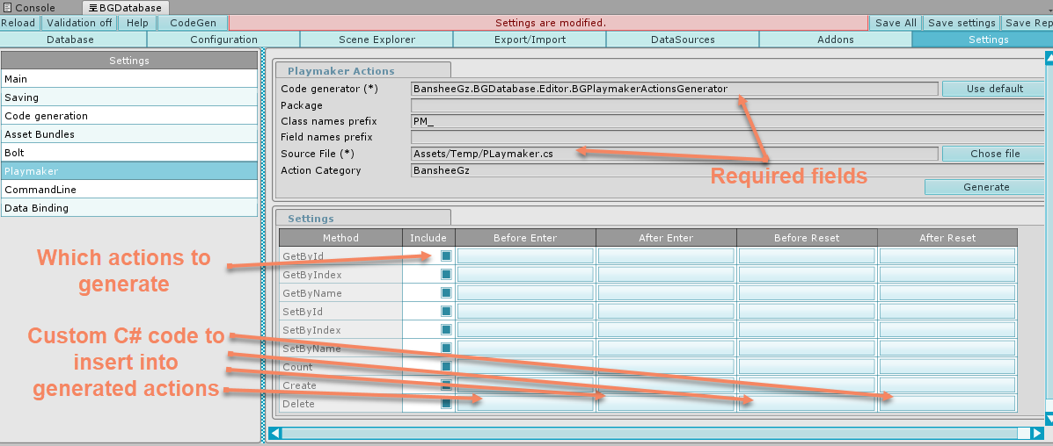Click the Class names prefix field
Screen dimensions: 1053x446
click(x=728, y=121)
